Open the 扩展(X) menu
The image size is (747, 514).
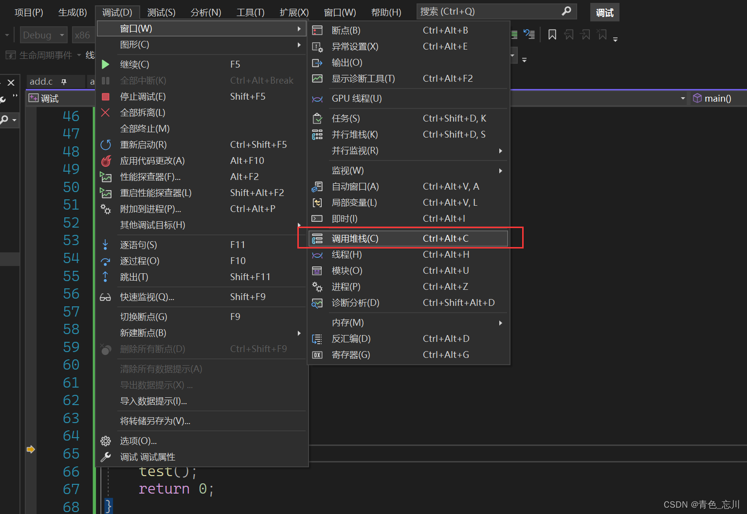click(294, 12)
